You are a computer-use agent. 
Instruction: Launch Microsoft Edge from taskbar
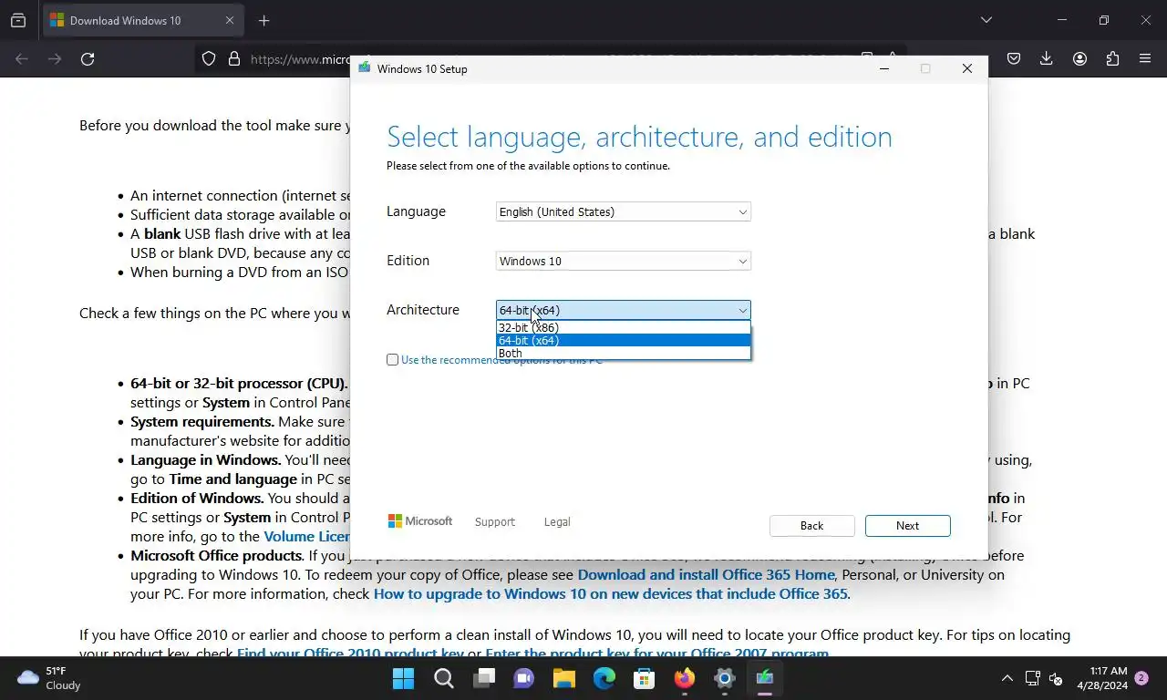[604, 678]
